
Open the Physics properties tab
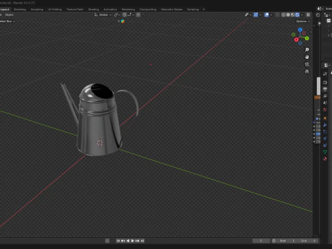tap(325, 138)
